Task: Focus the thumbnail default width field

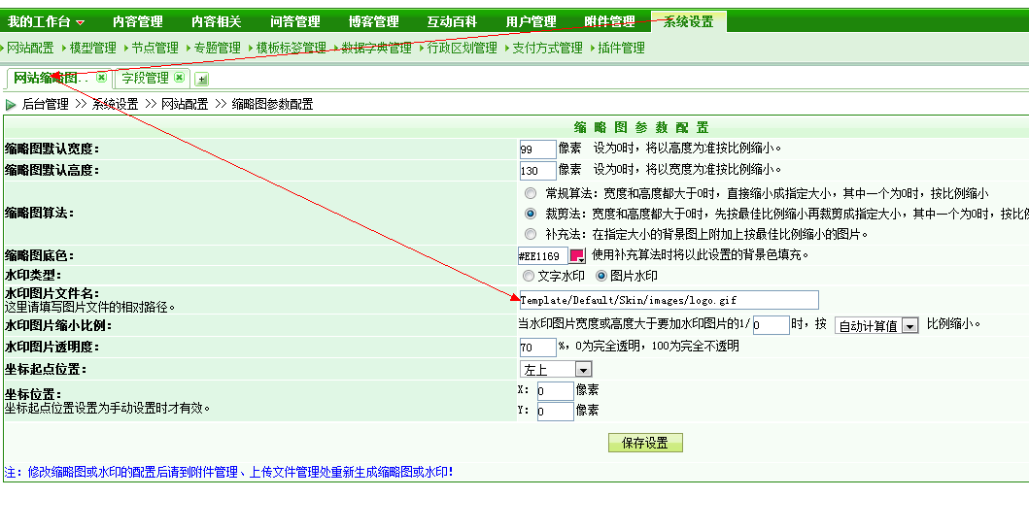Action: [537, 149]
